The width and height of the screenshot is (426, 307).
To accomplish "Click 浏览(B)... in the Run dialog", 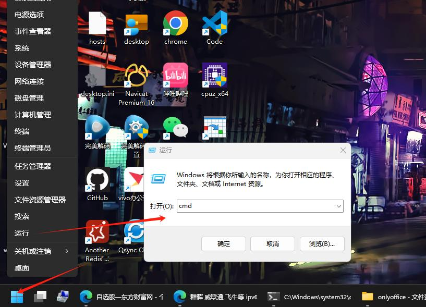I will click(x=322, y=244).
